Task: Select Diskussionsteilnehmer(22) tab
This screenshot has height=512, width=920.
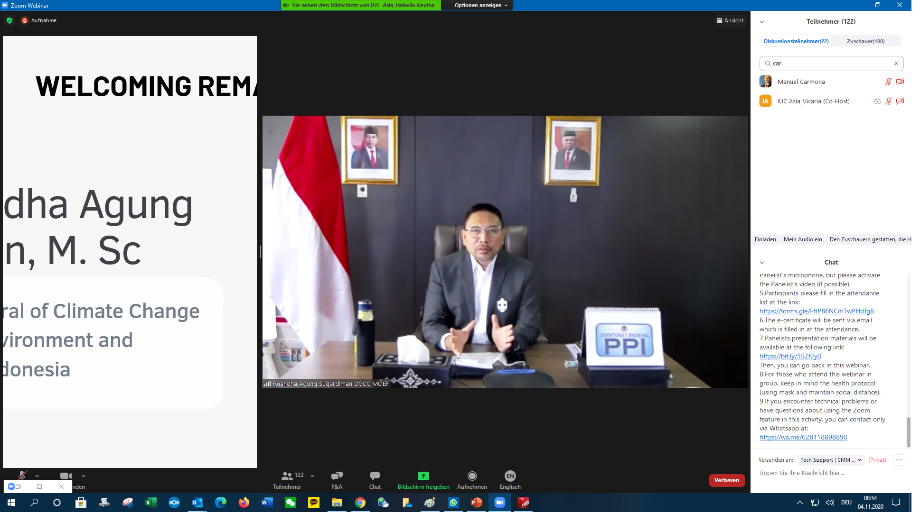Action: [x=796, y=41]
